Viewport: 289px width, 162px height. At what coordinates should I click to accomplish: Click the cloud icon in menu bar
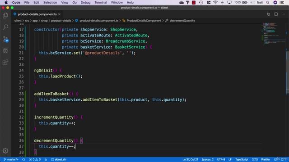(x=182, y=3)
